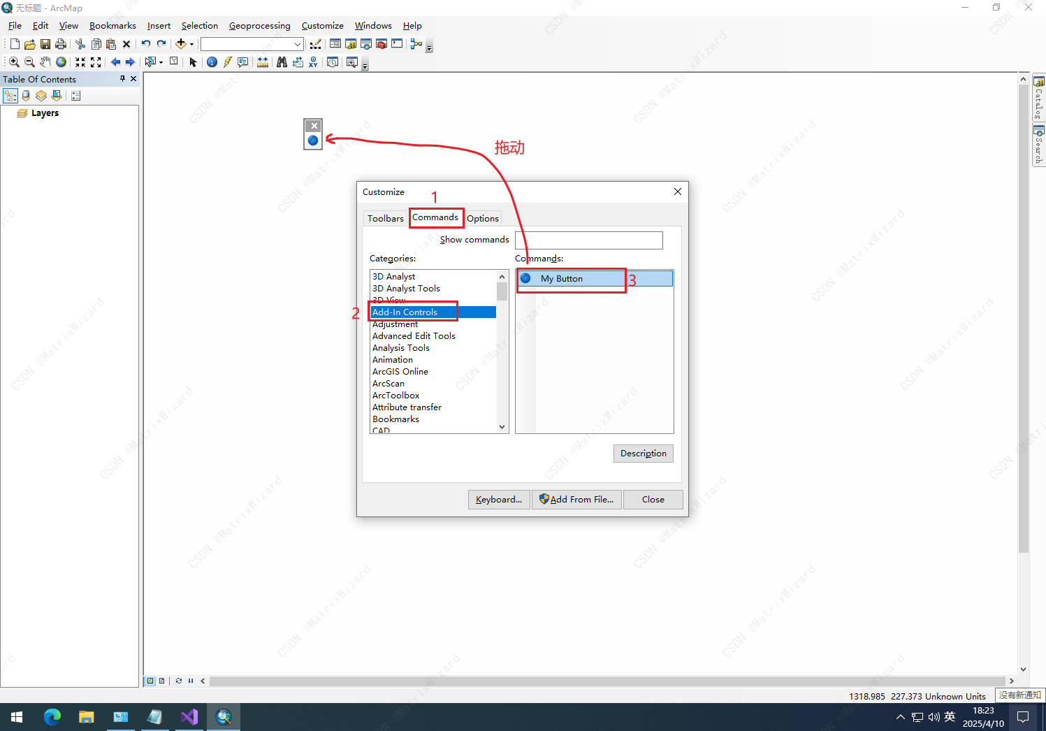Select the Measure ruler tool
1046x731 pixels.
coord(263,62)
